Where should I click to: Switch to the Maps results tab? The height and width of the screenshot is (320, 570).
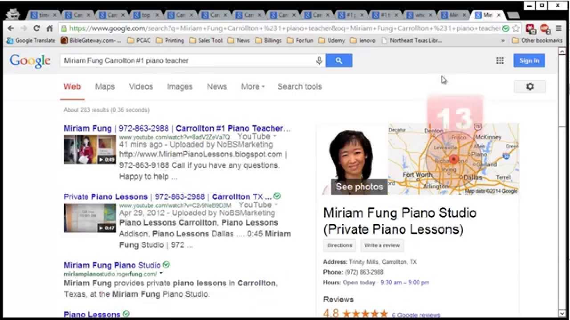[x=105, y=87]
